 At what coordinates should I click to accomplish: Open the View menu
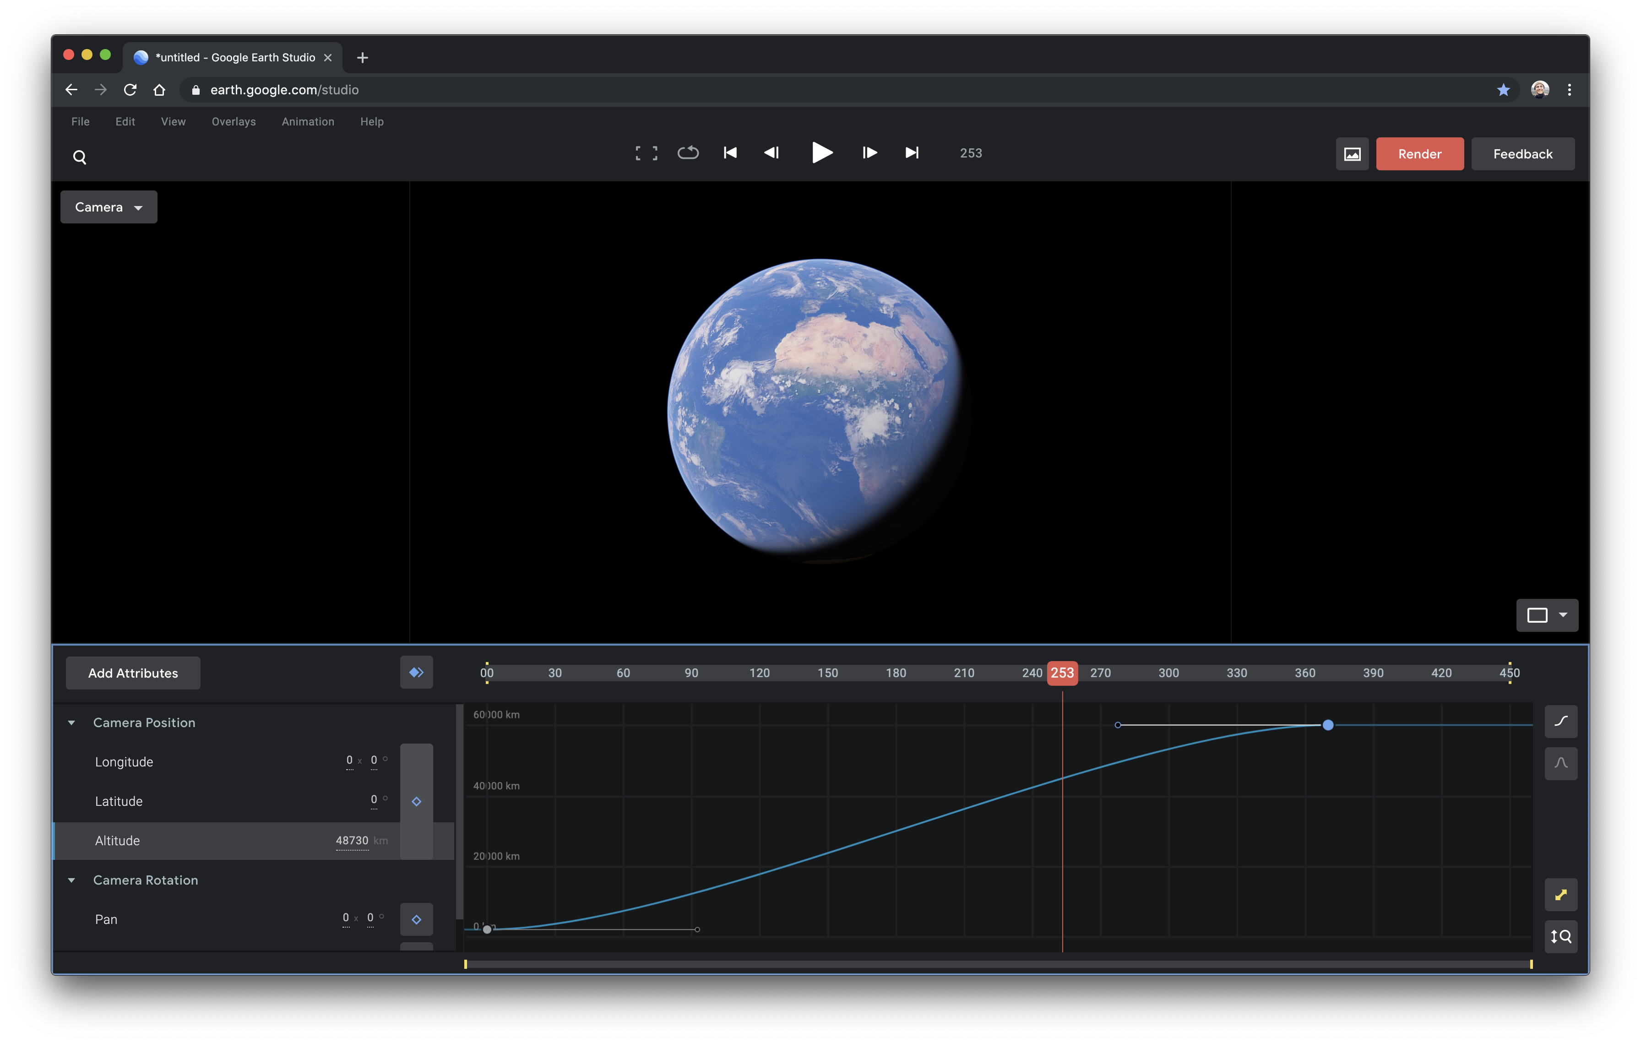(171, 121)
